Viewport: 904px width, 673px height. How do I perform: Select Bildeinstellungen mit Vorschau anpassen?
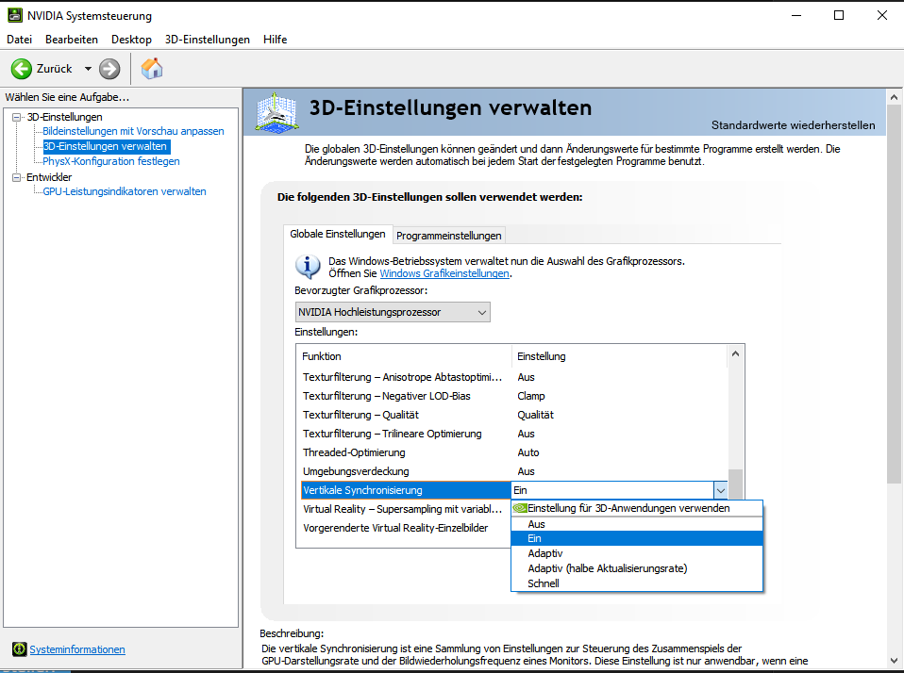133,131
